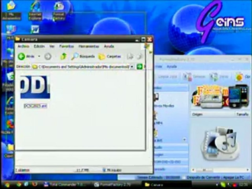
Task: Open the Búsqueda search pane
Action: pyautogui.click(x=83, y=56)
